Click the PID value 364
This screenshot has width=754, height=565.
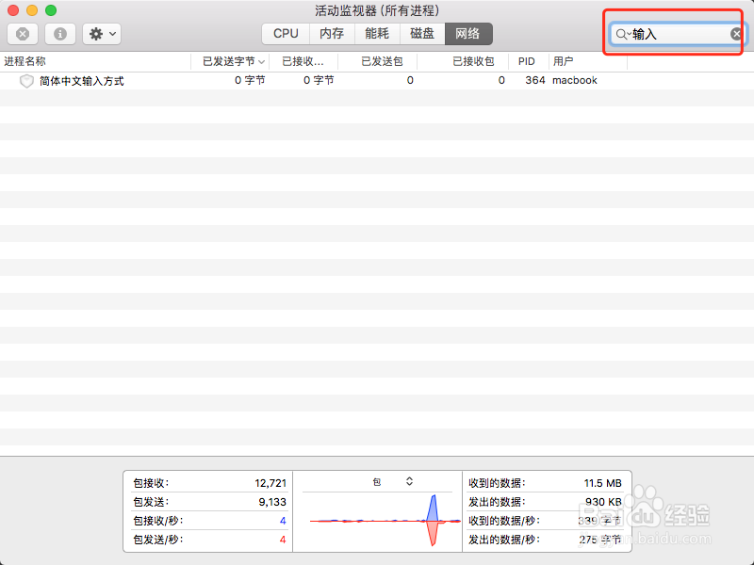(x=535, y=80)
